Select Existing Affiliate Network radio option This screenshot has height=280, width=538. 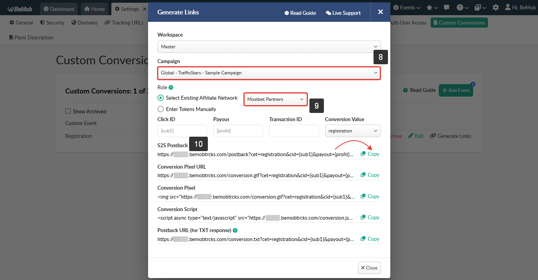click(x=161, y=98)
